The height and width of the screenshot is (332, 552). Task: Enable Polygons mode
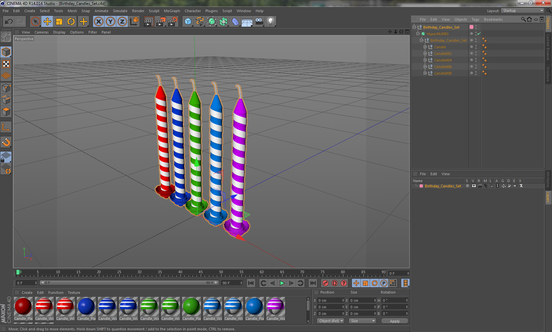coord(6,112)
